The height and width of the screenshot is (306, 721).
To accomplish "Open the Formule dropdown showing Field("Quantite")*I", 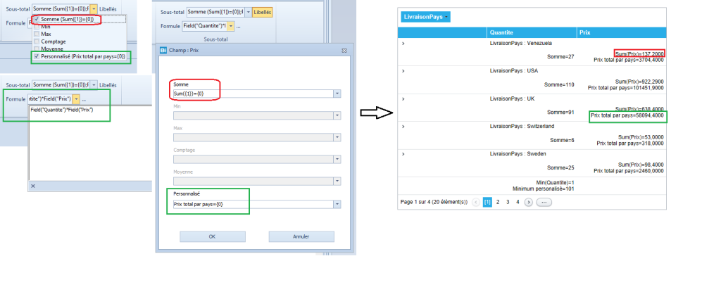I will pyautogui.click(x=231, y=26).
